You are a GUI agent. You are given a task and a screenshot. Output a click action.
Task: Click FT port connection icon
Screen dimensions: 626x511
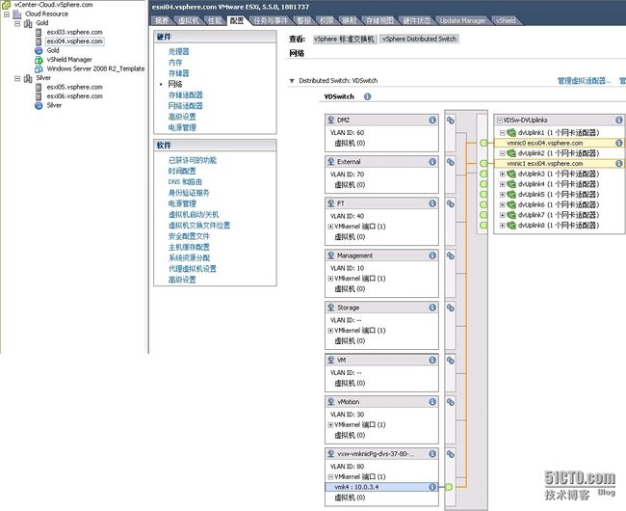451,203
